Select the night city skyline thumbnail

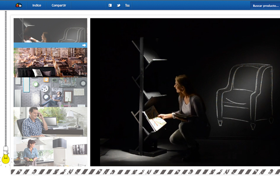pyautogui.click(x=50, y=62)
